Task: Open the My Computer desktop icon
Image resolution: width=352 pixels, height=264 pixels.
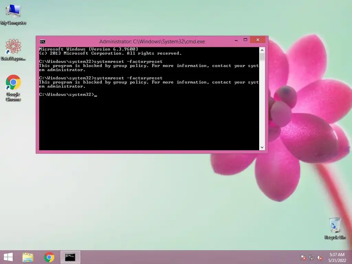Action: [x=13, y=14]
